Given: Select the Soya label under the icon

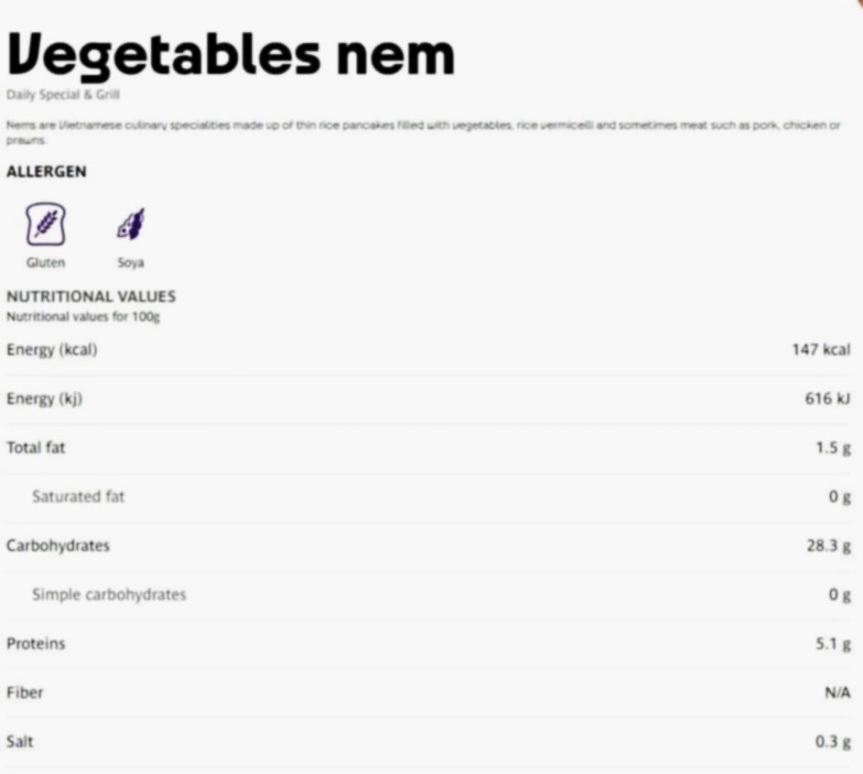Looking at the screenshot, I should tap(131, 263).
